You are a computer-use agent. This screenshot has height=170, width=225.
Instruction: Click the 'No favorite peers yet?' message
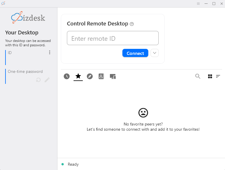(143, 124)
